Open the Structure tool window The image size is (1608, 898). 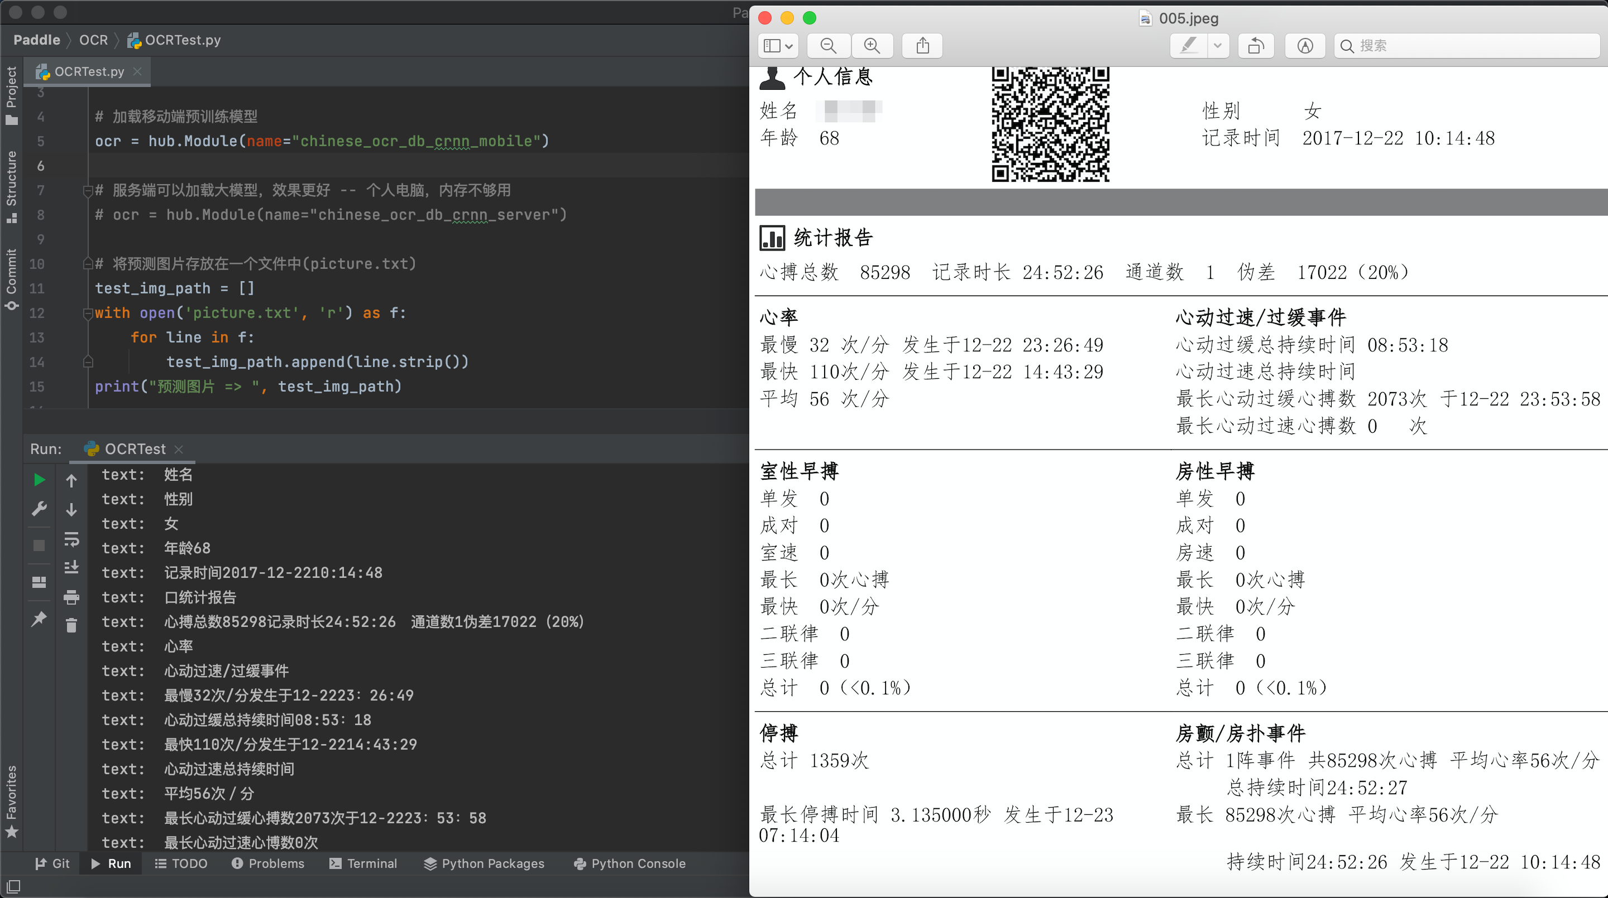[x=11, y=186]
